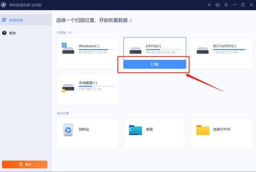Click the import/download icon in title bar

218,5
